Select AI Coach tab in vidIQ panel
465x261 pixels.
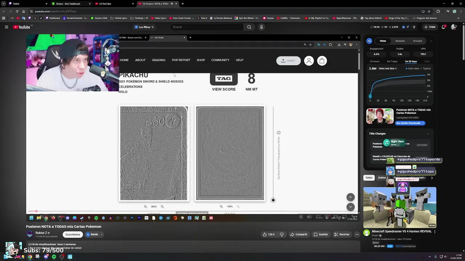(417, 41)
